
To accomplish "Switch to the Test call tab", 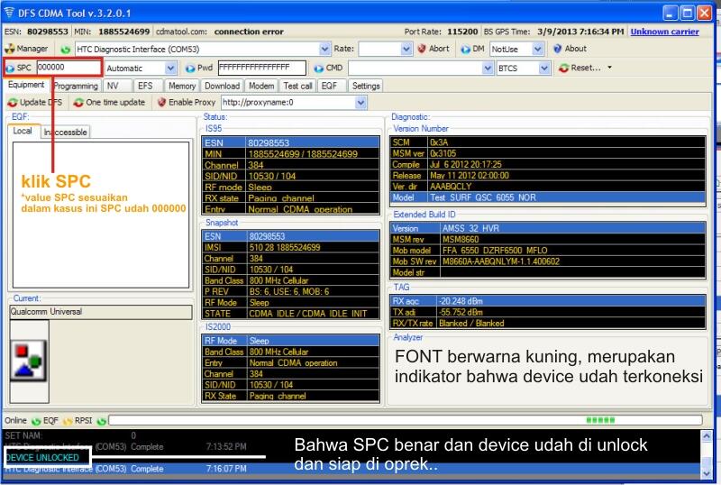I will tap(297, 86).
